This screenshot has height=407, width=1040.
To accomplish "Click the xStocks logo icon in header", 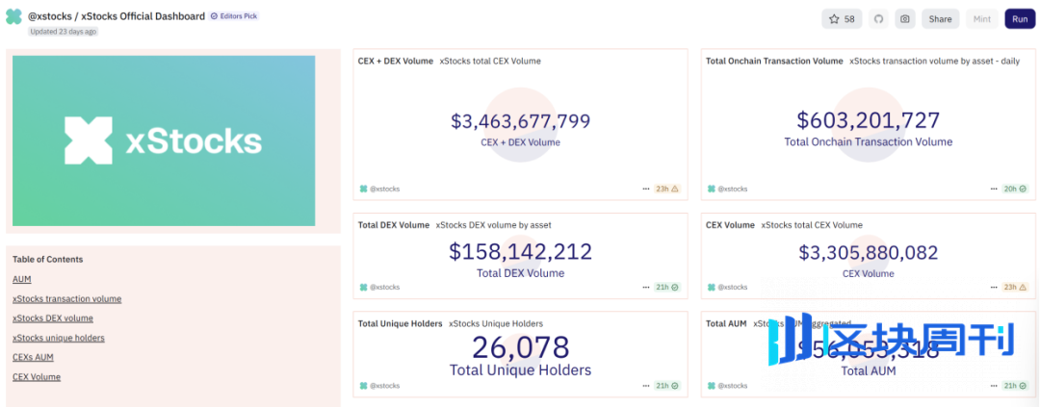I will 13,16.
